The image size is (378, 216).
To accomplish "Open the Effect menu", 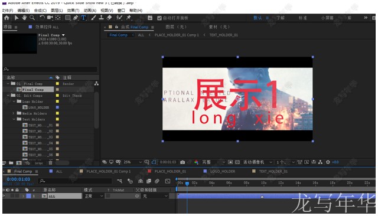I will 73,11.
